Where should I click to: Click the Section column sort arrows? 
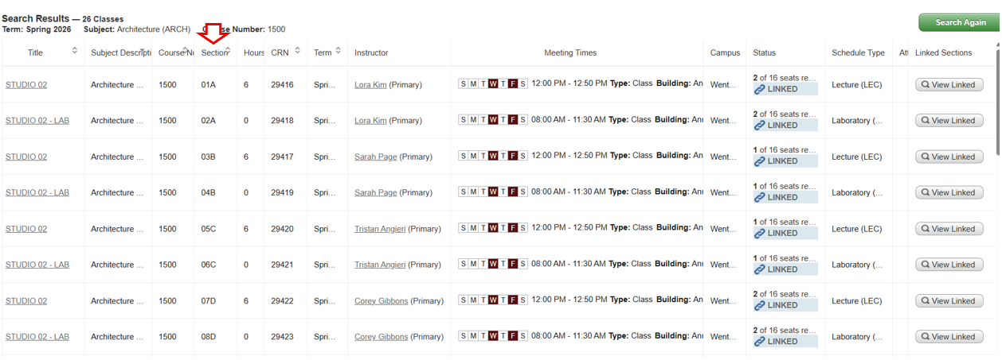229,51
